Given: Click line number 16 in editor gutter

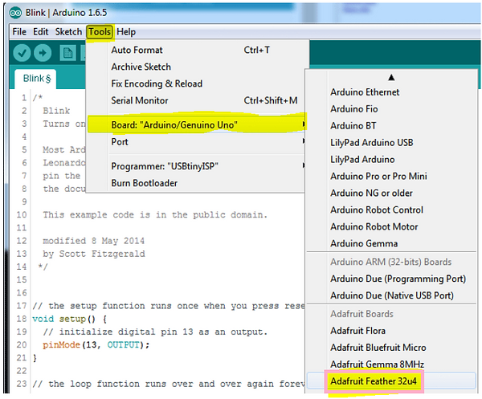Looking at the screenshot, I should [x=21, y=293].
